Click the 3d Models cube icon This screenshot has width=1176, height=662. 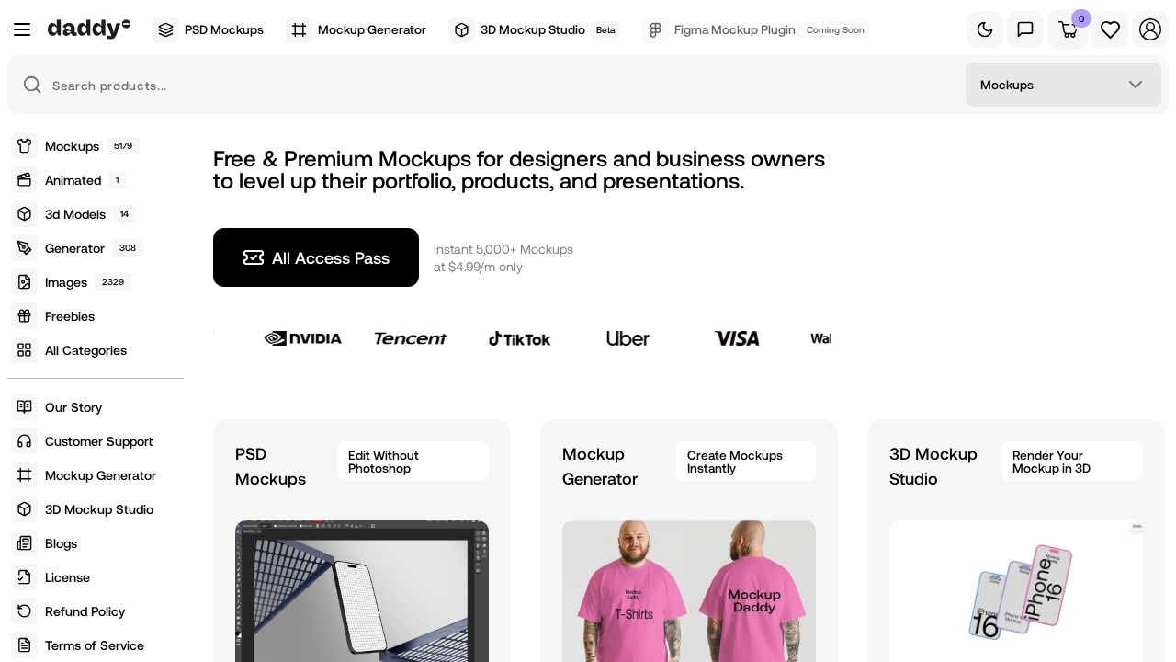click(x=25, y=214)
